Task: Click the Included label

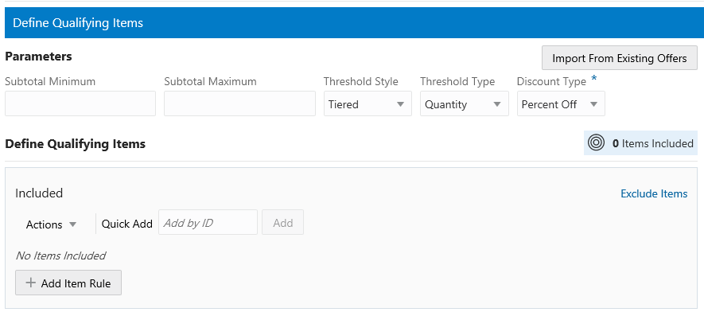Action: point(39,193)
